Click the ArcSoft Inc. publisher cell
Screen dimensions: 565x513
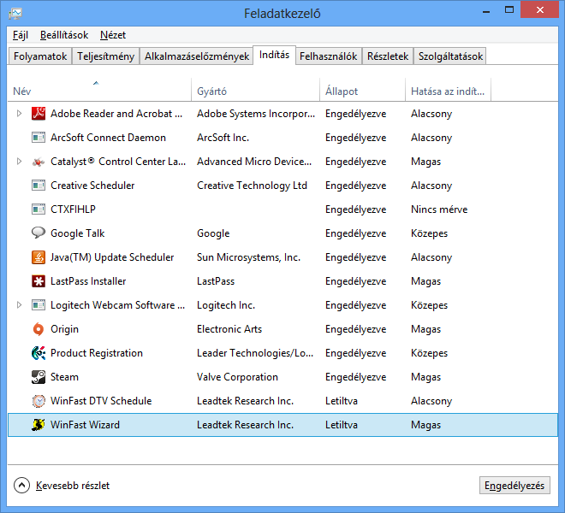[x=223, y=138]
